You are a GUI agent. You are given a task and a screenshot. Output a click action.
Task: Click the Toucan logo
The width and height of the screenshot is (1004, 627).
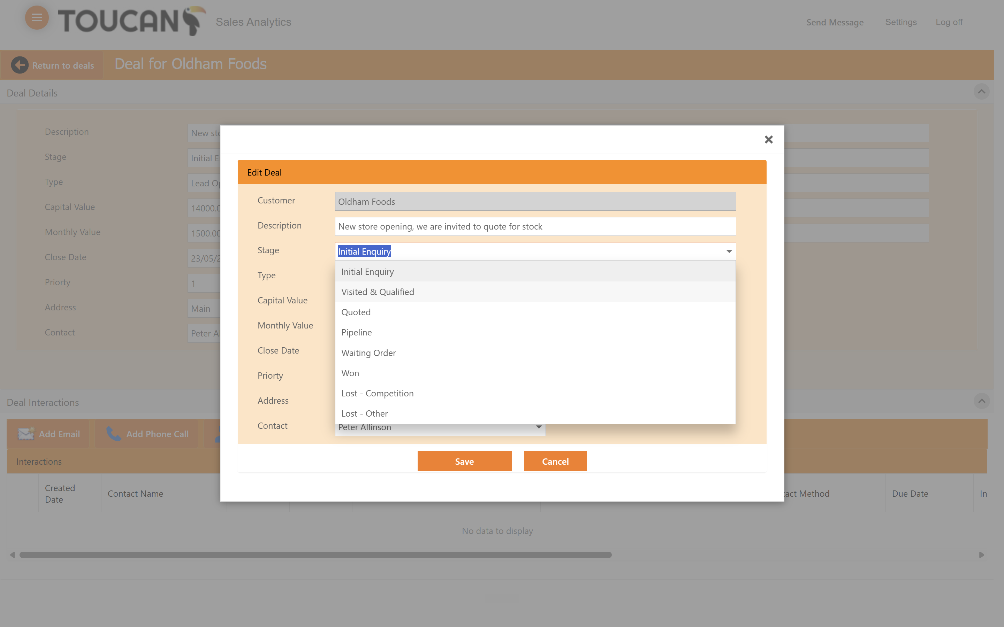[131, 21]
